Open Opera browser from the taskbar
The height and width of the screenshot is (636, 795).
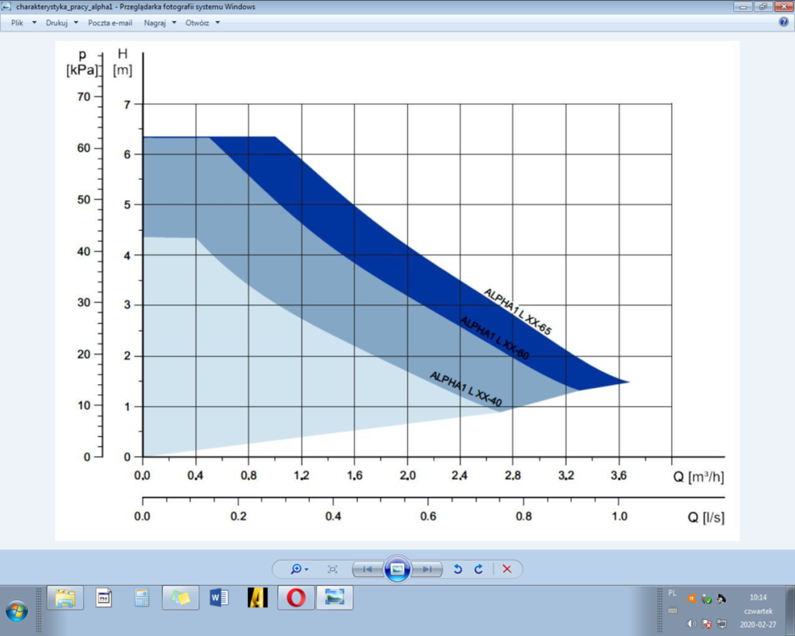[296, 598]
